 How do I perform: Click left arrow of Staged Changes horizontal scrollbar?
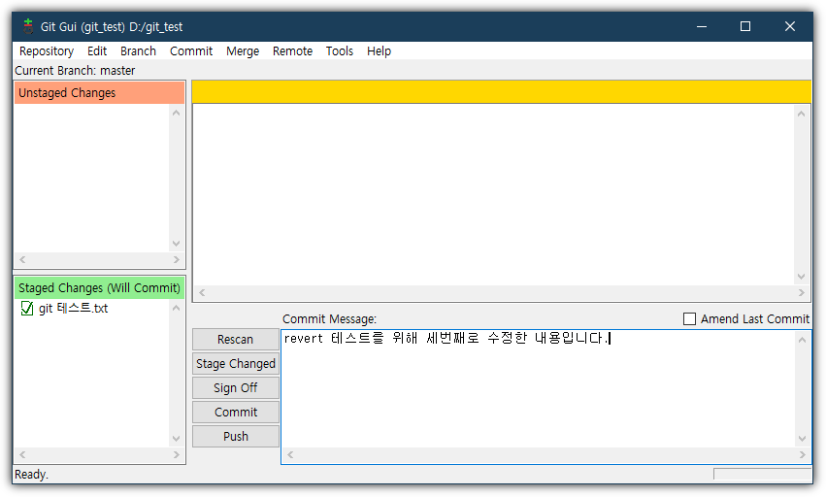tap(22, 454)
